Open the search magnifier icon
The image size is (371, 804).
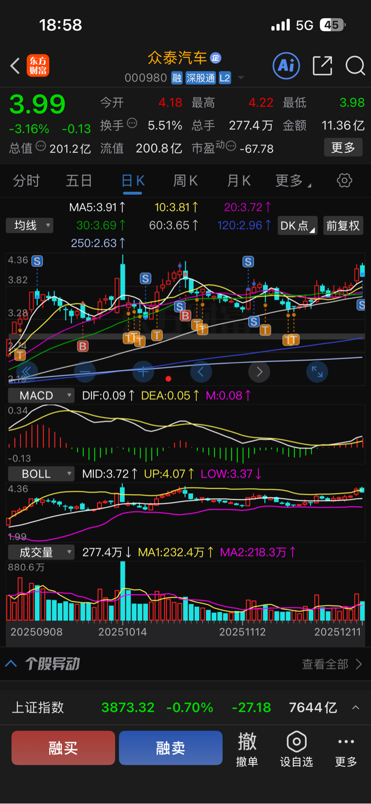[x=355, y=66]
